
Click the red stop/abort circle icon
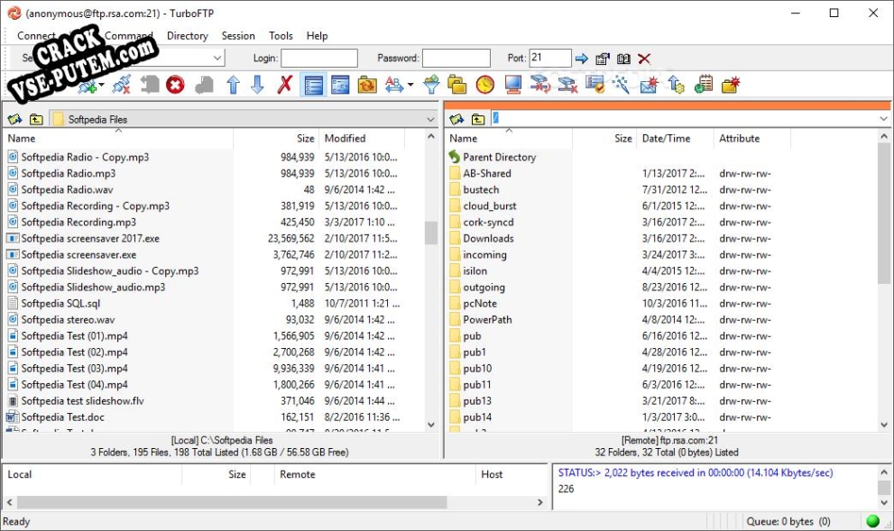[175, 85]
